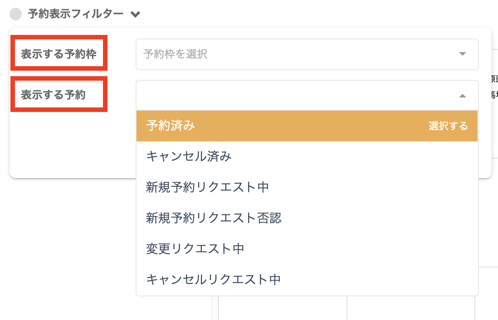
Task: Collapse the 予約表示フィルター chevron
Action: coord(135,15)
